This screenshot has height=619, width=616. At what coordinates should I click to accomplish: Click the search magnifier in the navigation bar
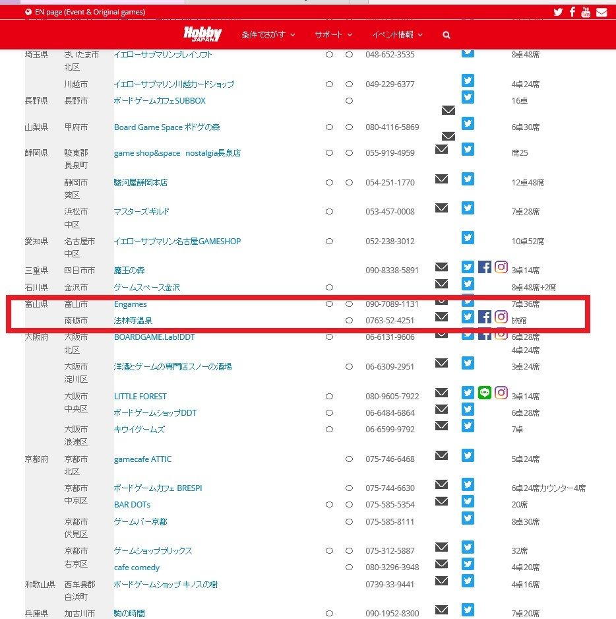pyautogui.click(x=447, y=34)
